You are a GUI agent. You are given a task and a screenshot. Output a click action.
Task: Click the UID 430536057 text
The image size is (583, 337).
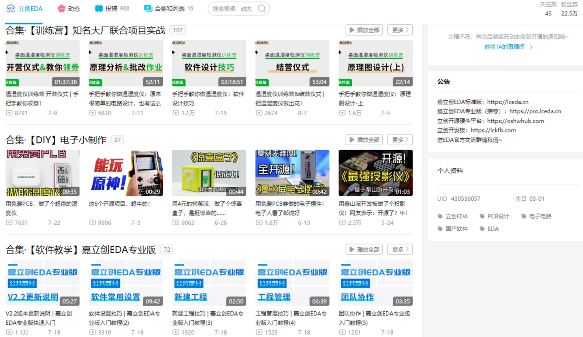(x=459, y=199)
